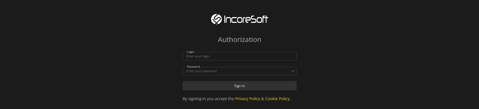The height and width of the screenshot is (109, 479).
Task: Click the circular logo mark beside IncoreSoft
Action: (x=216, y=19)
